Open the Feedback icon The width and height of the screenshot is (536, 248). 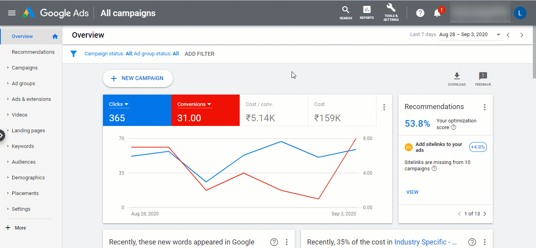tap(483, 77)
